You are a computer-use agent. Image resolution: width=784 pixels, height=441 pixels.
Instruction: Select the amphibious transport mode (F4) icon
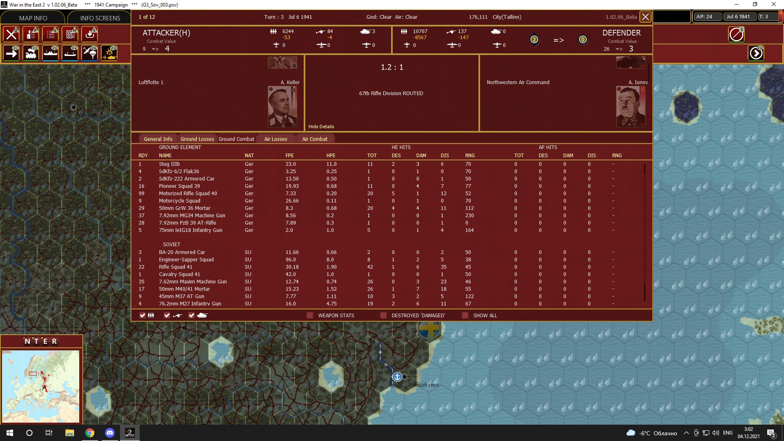click(x=70, y=53)
